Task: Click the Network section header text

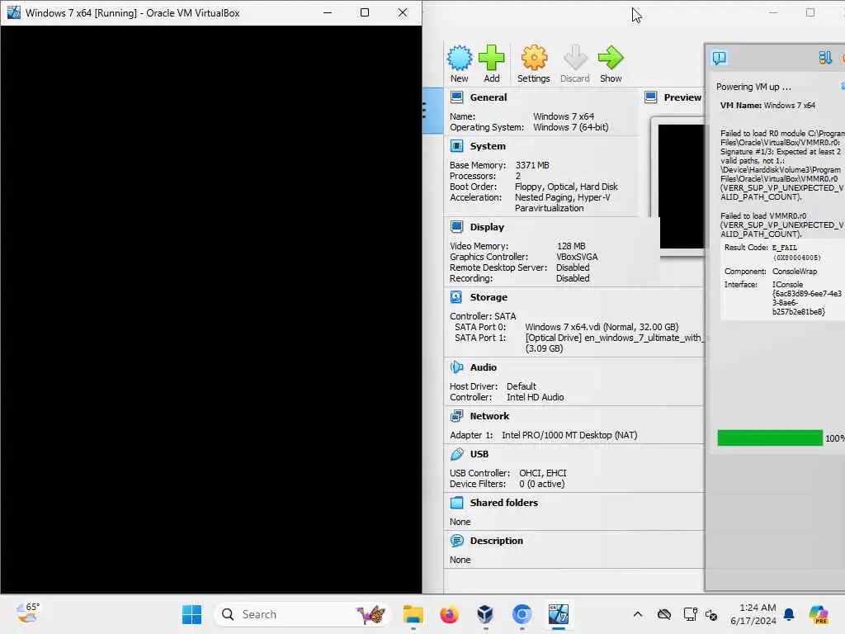Action: [x=489, y=416]
